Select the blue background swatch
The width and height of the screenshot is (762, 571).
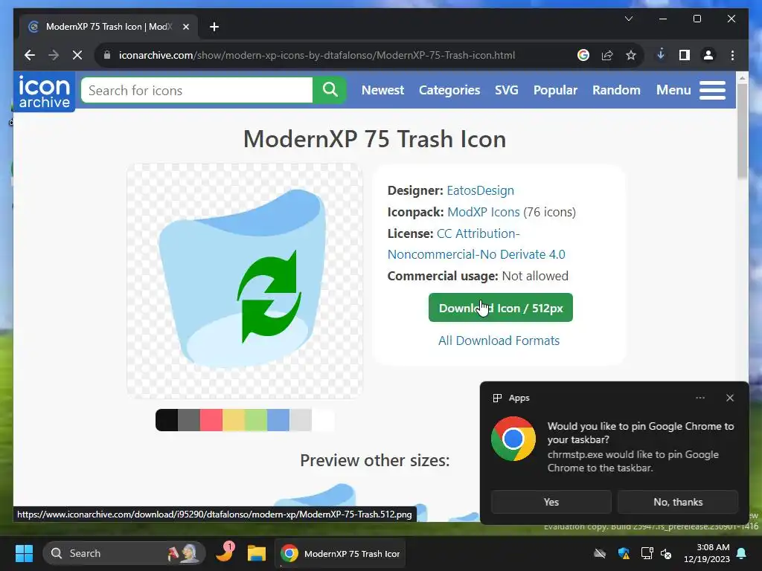pyautogui.click(x=278, y=420)
